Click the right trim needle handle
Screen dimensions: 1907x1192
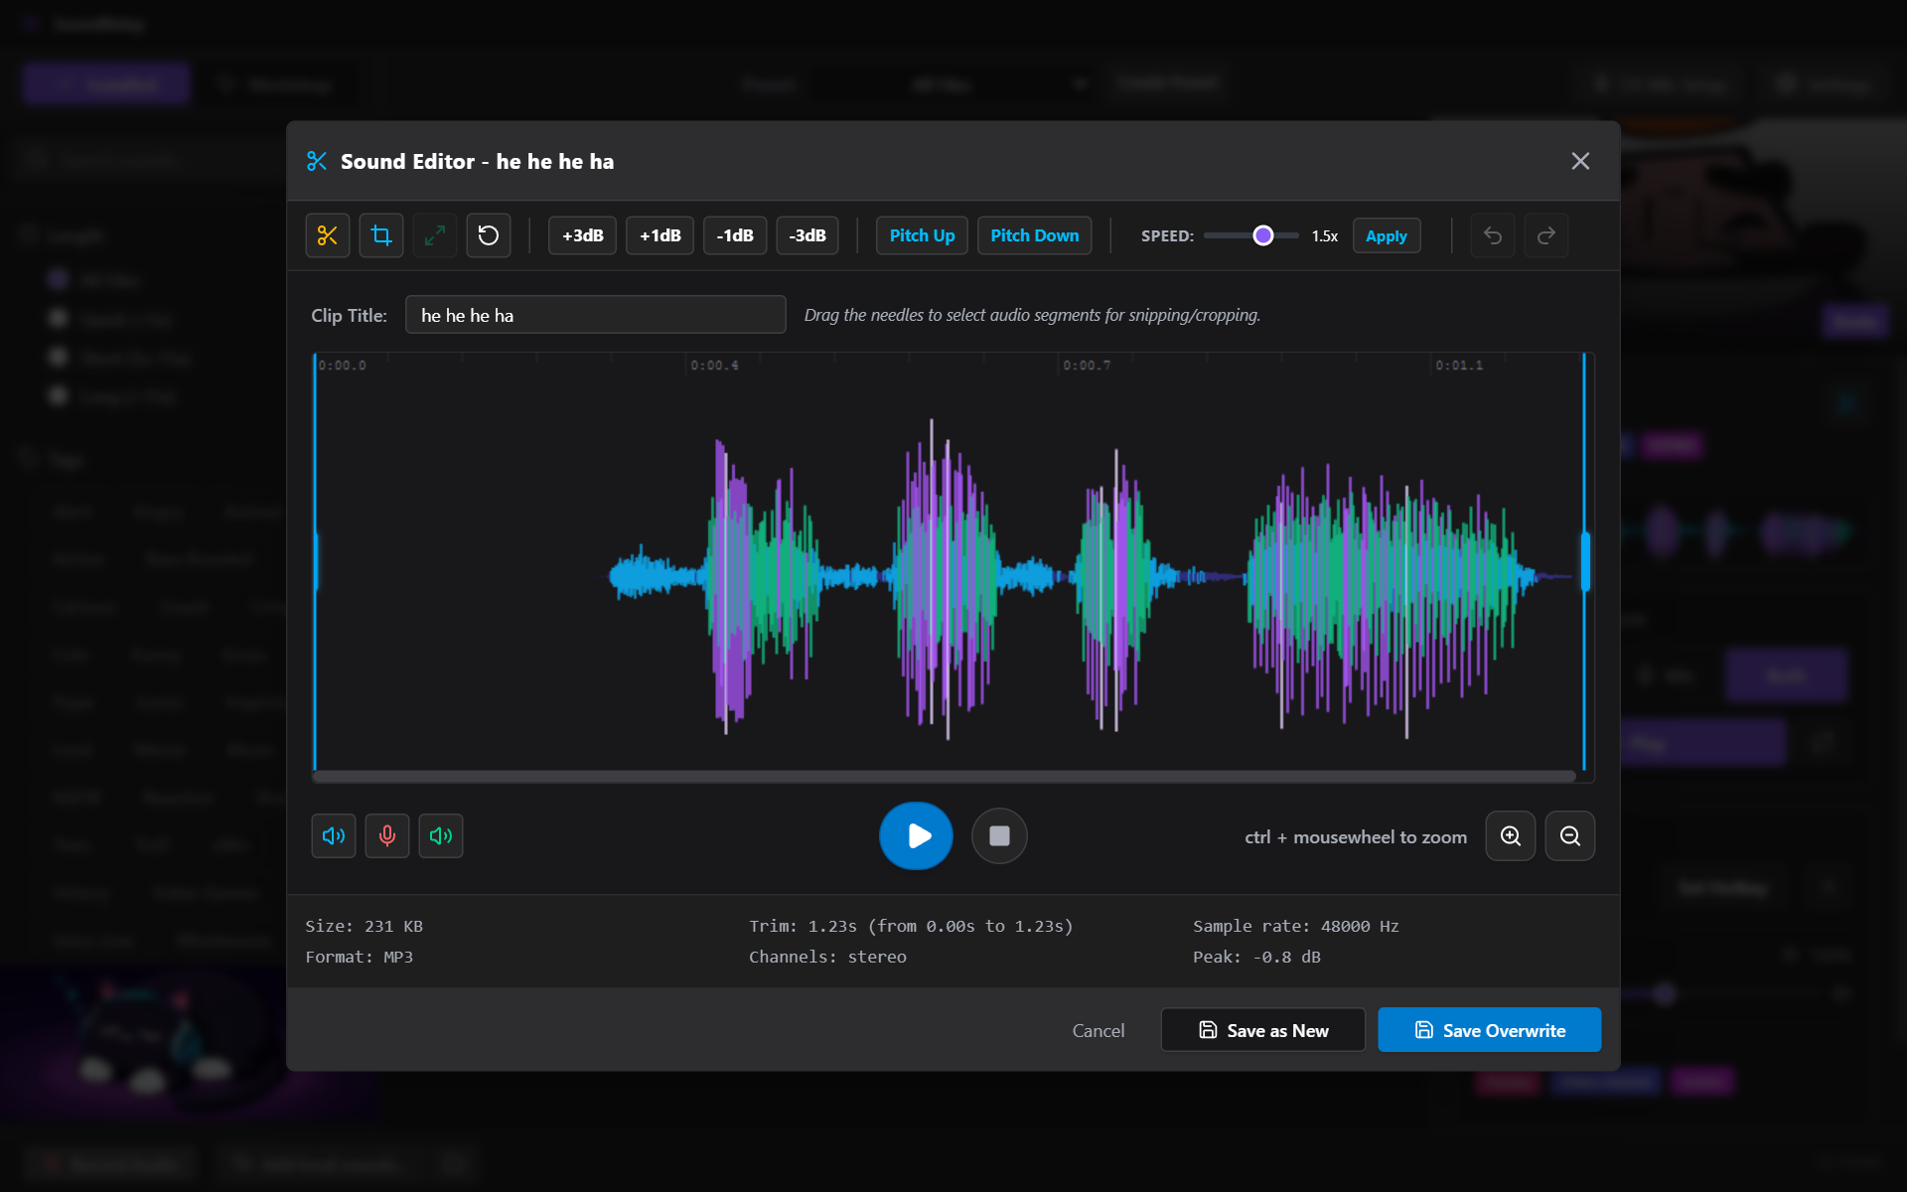pyautogui.click(x=1585, y=561)
